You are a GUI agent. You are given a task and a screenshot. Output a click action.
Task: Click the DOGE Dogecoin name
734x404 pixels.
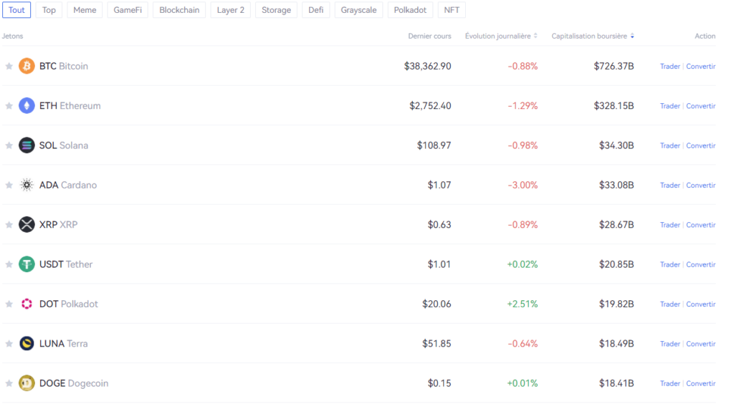(x=74, y=383)
